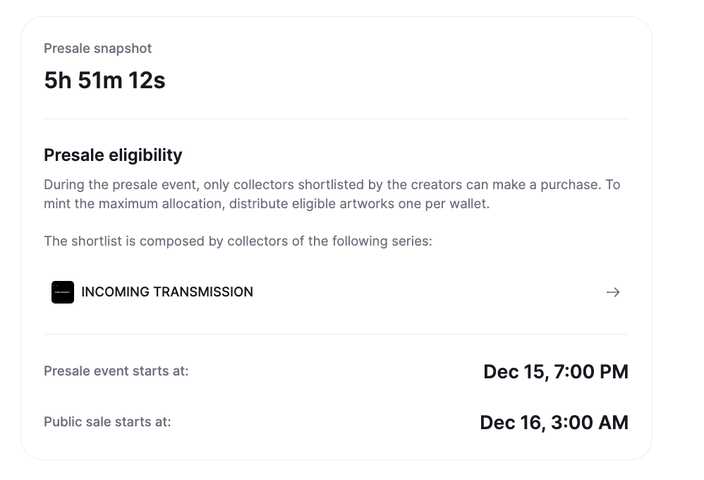This screenshot has width=704, height=480.
Task: Open the INCOMING TRANSMISSION series link
Action: tap(167, 292)
